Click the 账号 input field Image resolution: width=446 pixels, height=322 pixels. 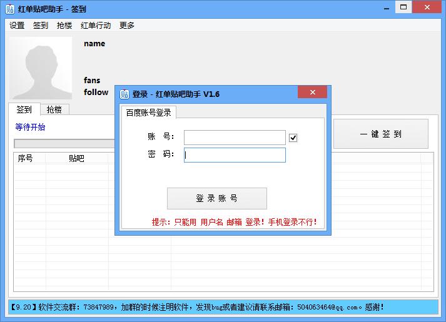point(235,138)
